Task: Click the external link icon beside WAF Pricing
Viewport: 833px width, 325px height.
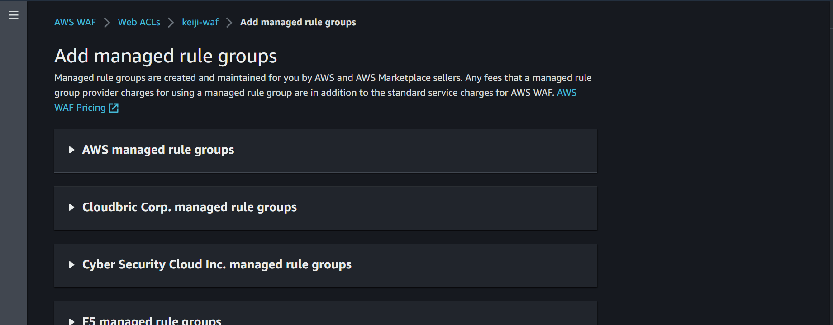Action: point(114,108)
